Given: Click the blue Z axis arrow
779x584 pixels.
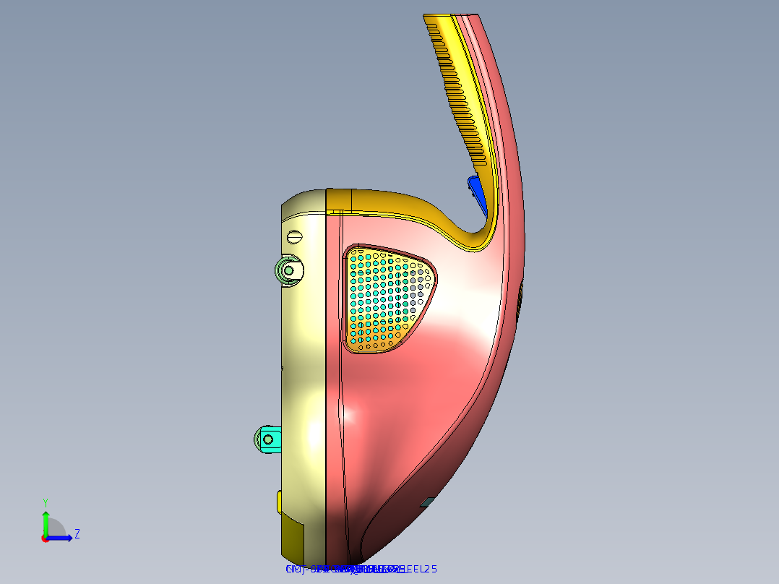Looking at the screenshot, I should [60, 538].
